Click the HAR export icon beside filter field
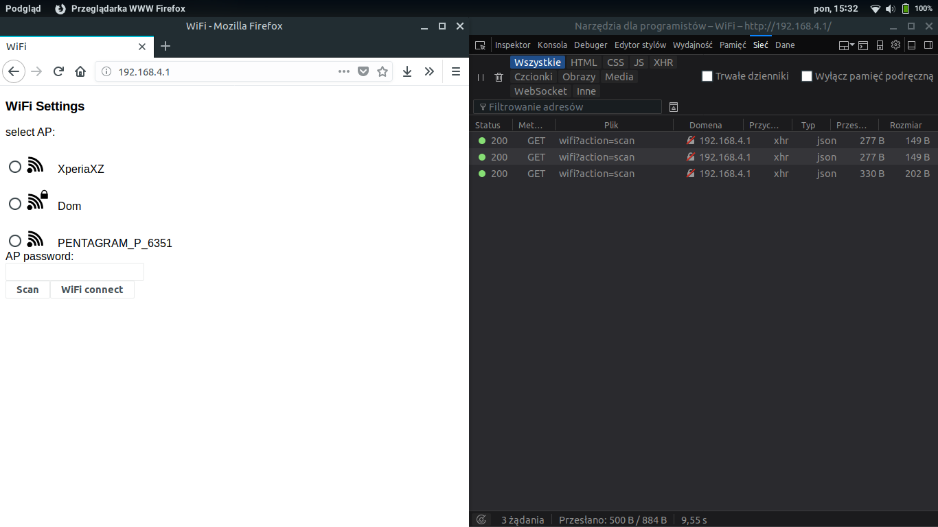 click(674, 107)
